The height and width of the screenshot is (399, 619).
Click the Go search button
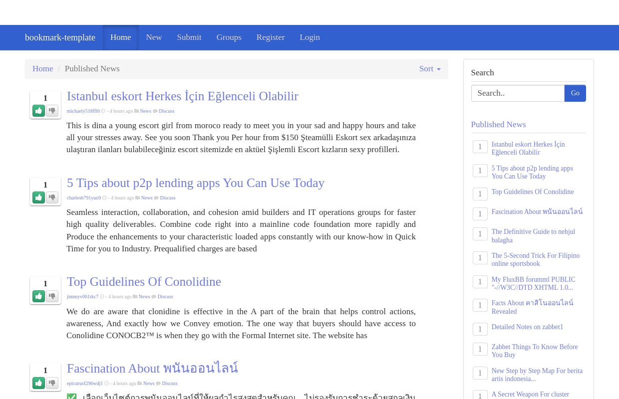pos(575,93)
